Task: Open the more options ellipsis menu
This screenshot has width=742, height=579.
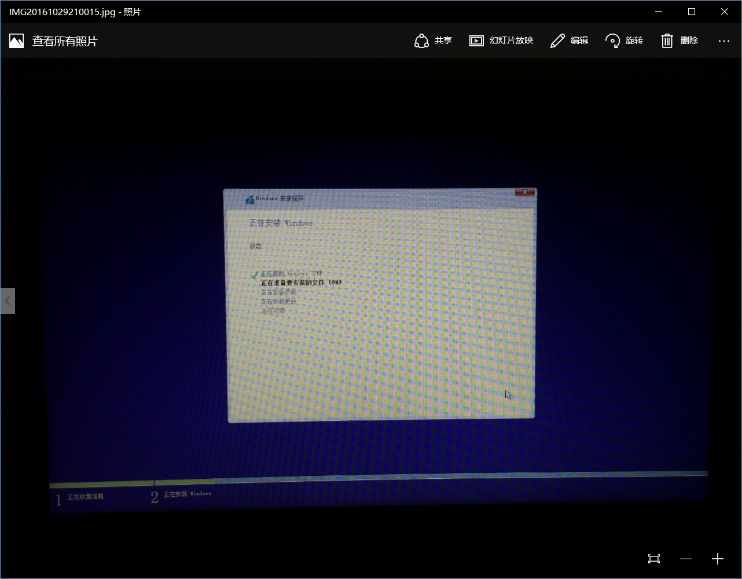Action: click(x=724, y=41)
